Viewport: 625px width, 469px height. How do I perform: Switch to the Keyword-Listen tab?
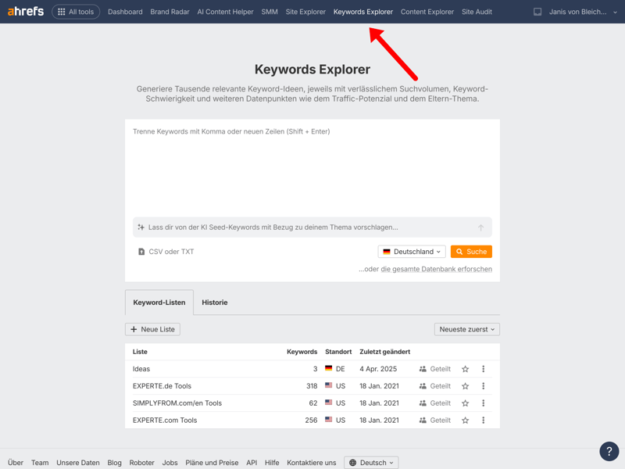[x=159, y=303]
